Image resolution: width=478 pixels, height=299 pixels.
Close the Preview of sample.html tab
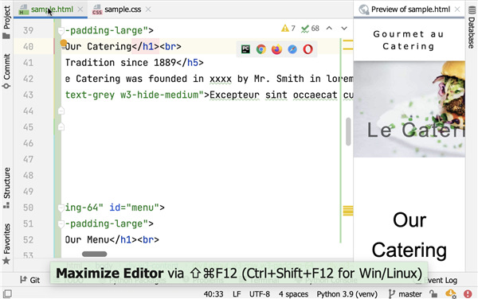(457, 10)
